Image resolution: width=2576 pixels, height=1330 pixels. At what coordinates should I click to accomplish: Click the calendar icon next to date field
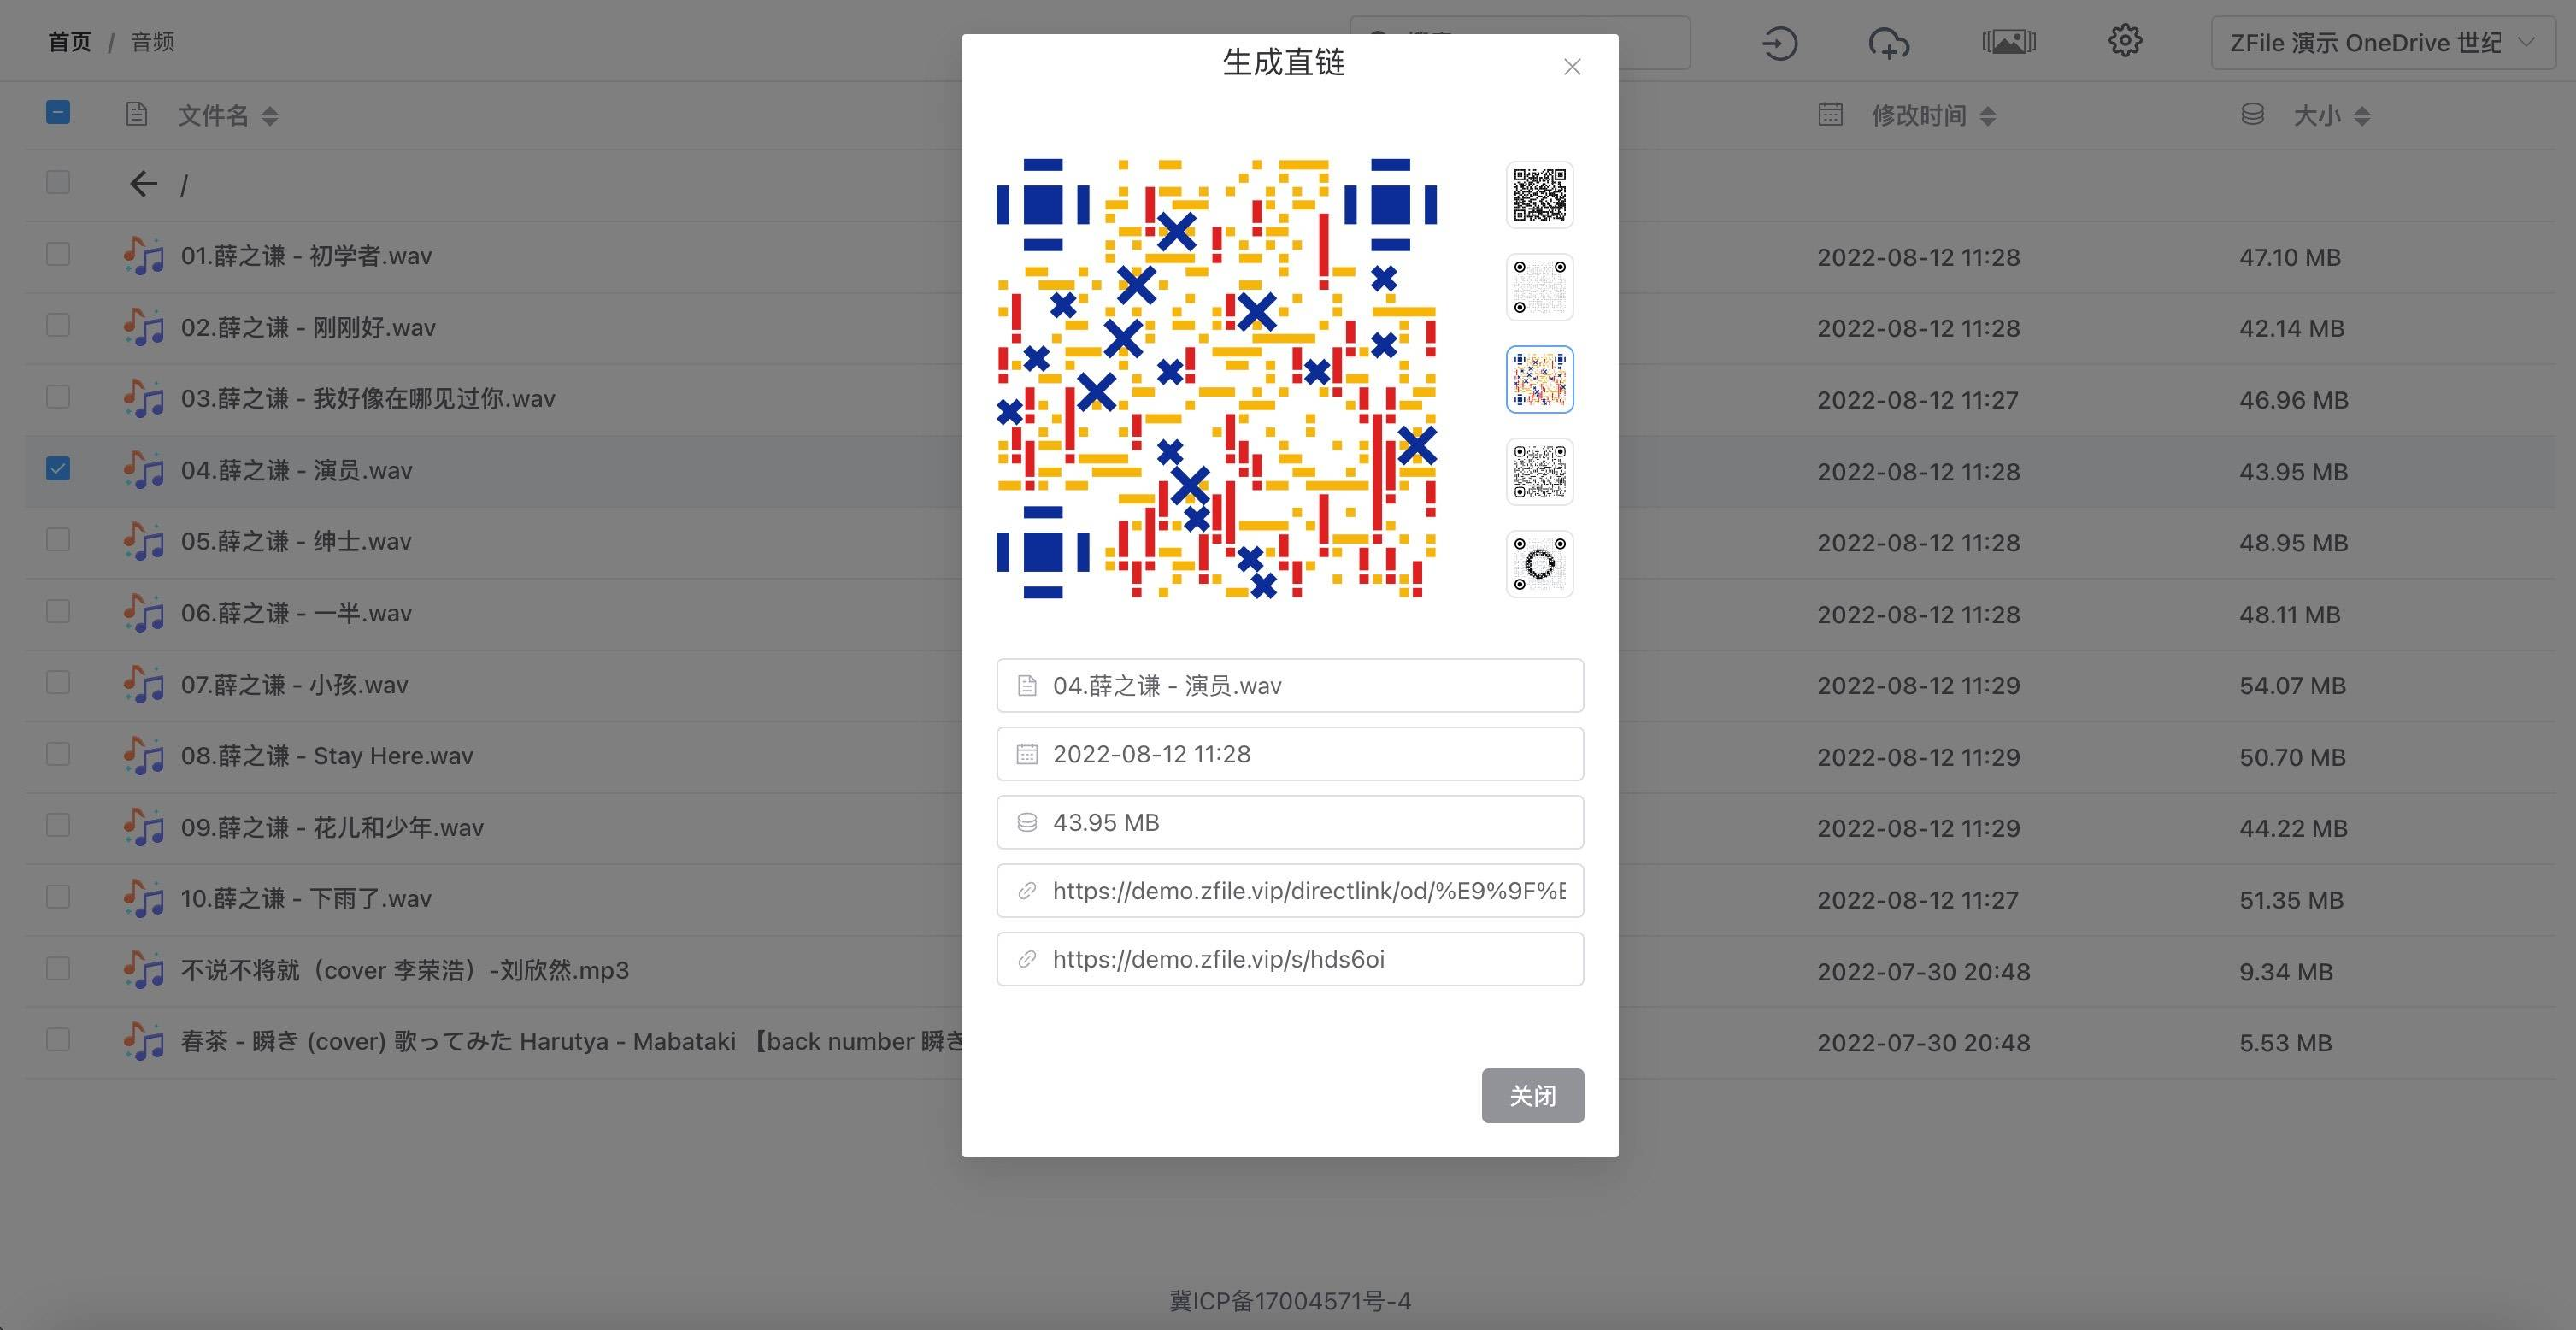tap(1026, 753)
